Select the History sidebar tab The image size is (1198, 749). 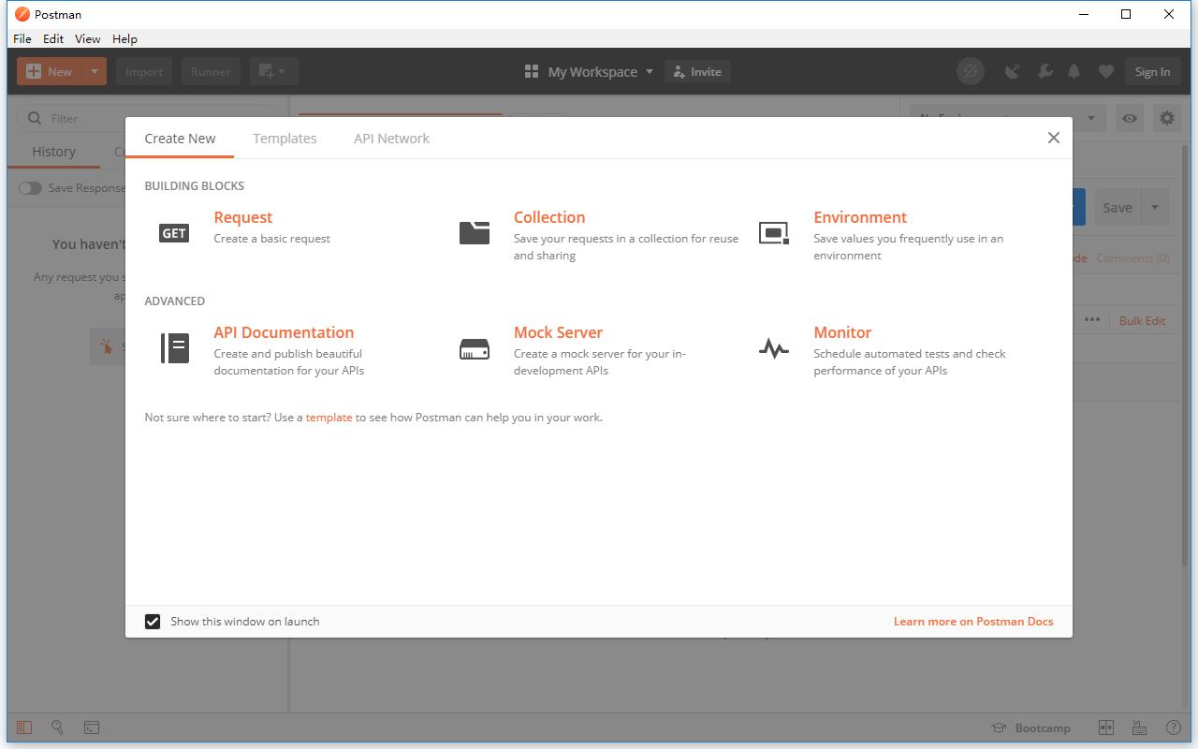click(53, 152)
